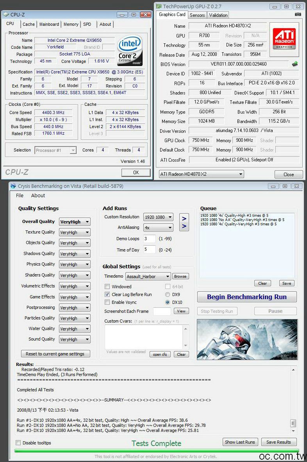Tick the 64 bit checkbox
The width and height of the screenshot is (307, 462).
pyautogui.click(x=168, y=286)
